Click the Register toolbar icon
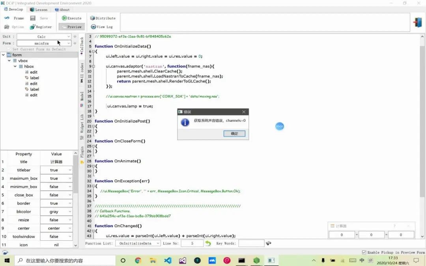This screenshot has height=266, width=426. 33,27
